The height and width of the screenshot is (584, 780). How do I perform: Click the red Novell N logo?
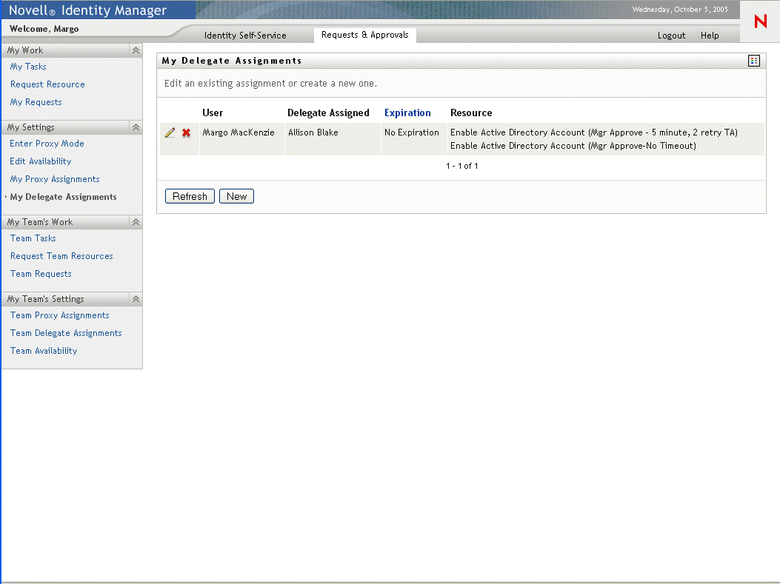click(760, 21)
